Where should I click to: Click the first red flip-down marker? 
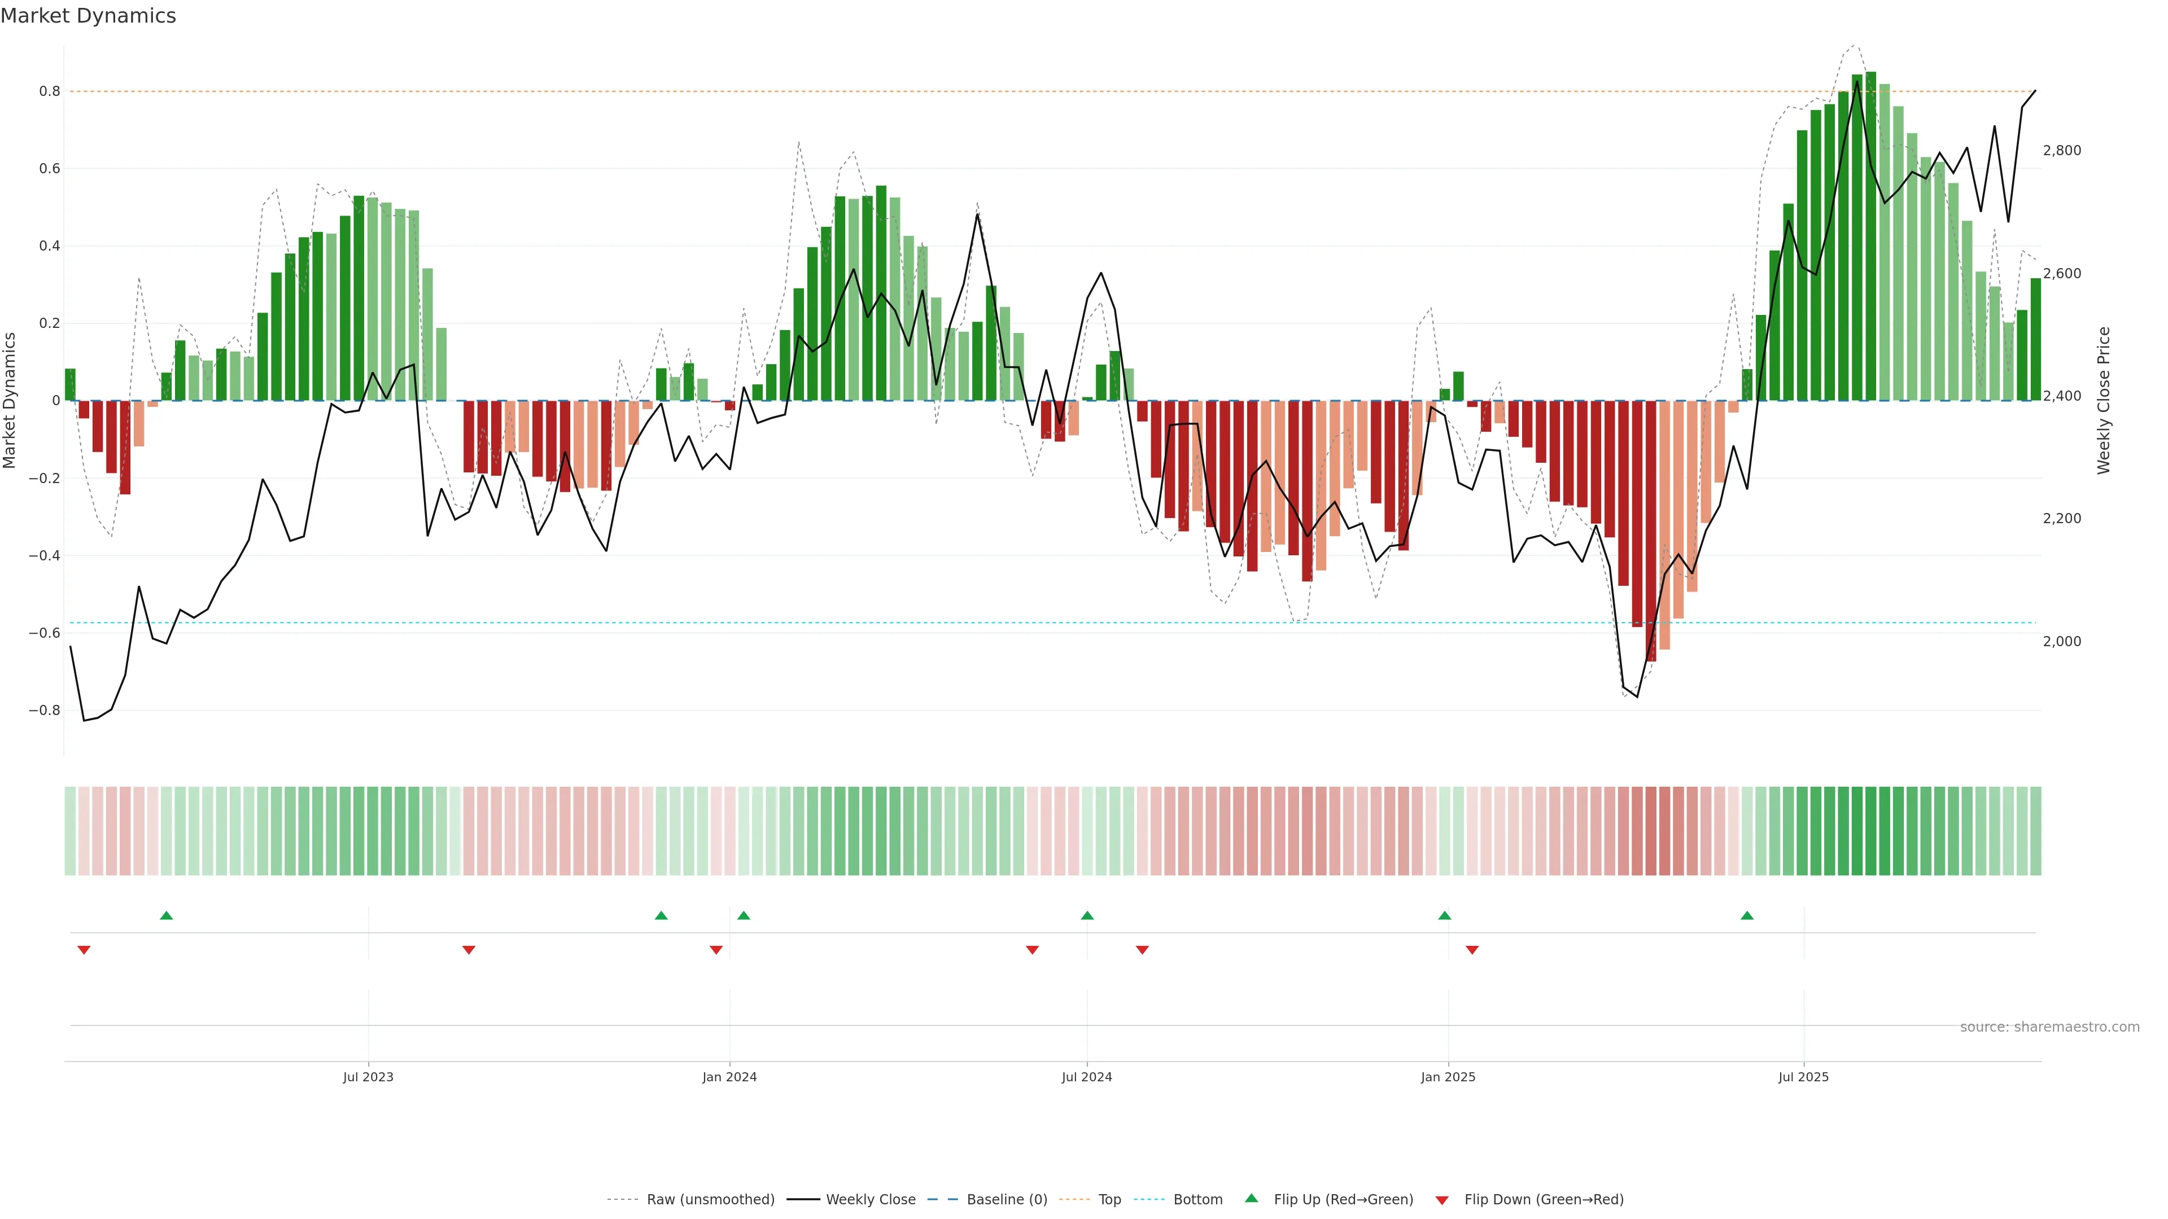coord(84,950)
